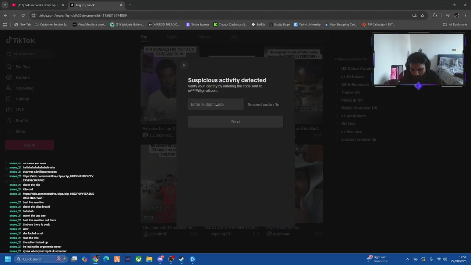The height and width of the screenshot is (265, 471).
Task: Open aviuncensor creator profile link
Action: click(162, 135)
